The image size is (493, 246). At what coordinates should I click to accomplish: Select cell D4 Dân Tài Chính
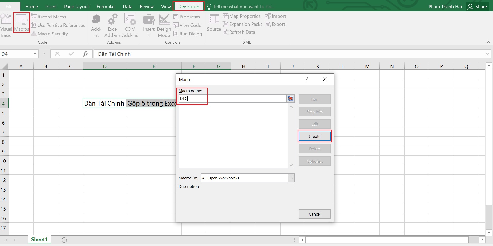(x=104, y=103)
